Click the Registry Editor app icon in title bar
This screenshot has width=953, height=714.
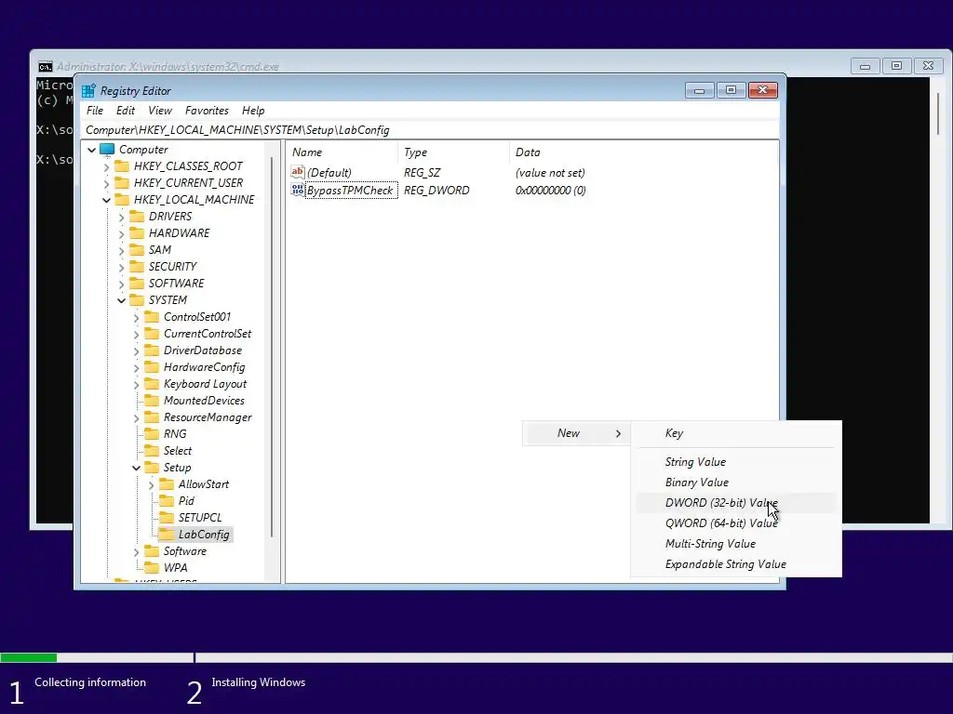(88, 91)
